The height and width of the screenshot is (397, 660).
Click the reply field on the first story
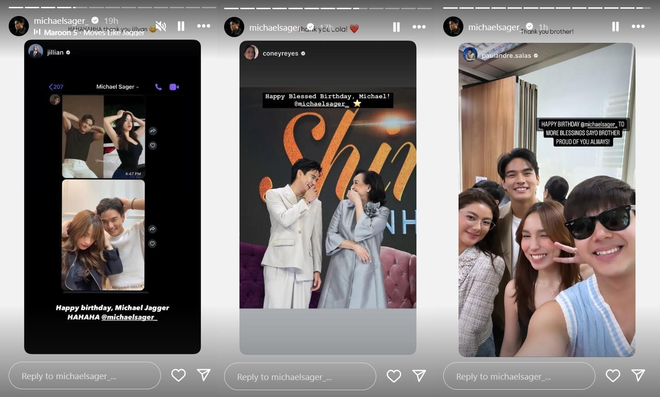pos(85,376)
